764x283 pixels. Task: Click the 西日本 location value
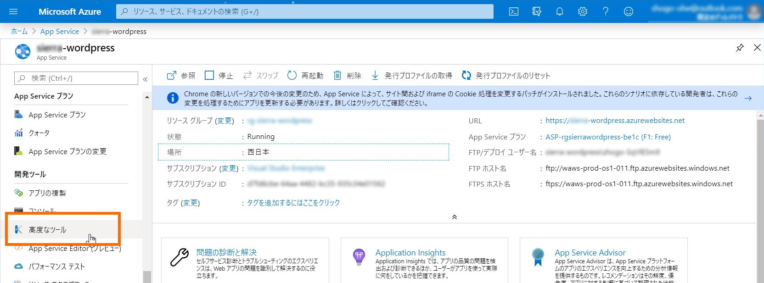pos(258,152)
